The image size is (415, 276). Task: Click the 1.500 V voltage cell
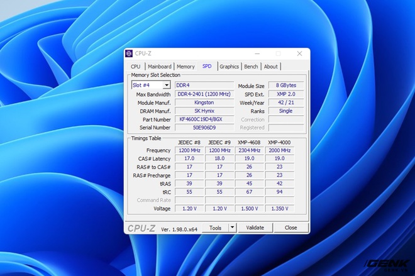point(250,209)
